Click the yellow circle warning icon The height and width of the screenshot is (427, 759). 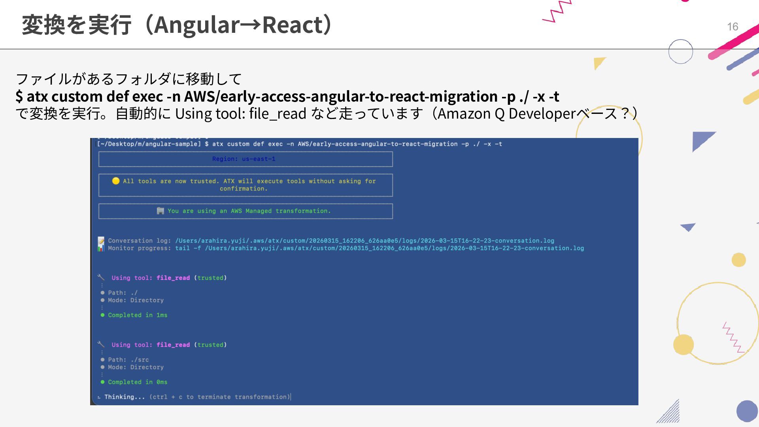pyautogui.click(x=116, y=181)
